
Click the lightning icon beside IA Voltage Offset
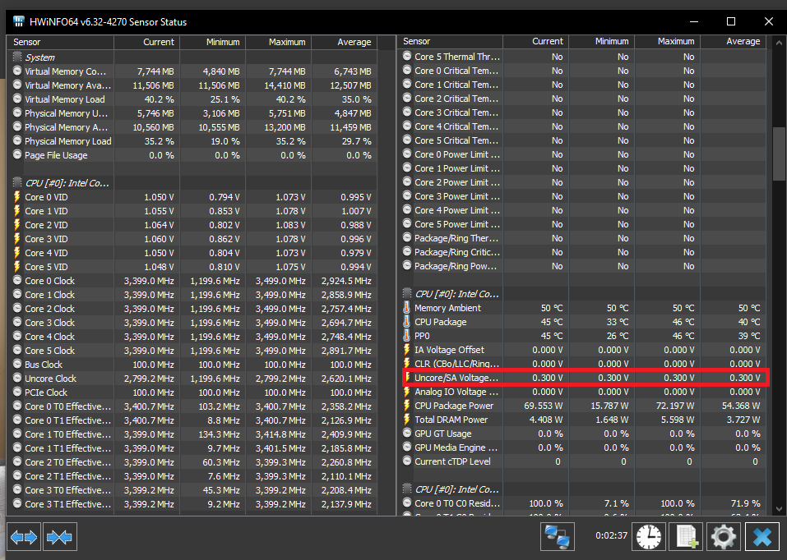[x=406, y=350]
